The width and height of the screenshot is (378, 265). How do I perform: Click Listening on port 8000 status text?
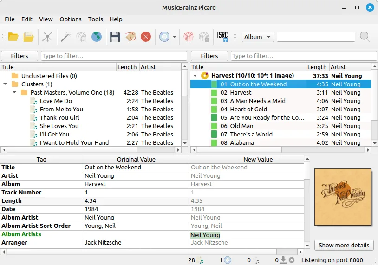click(332, 260)
